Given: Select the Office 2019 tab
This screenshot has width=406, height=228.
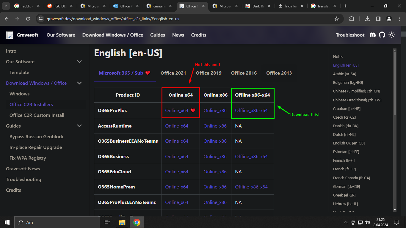Looking at the screenshot, I should click(x=209, y=73).
